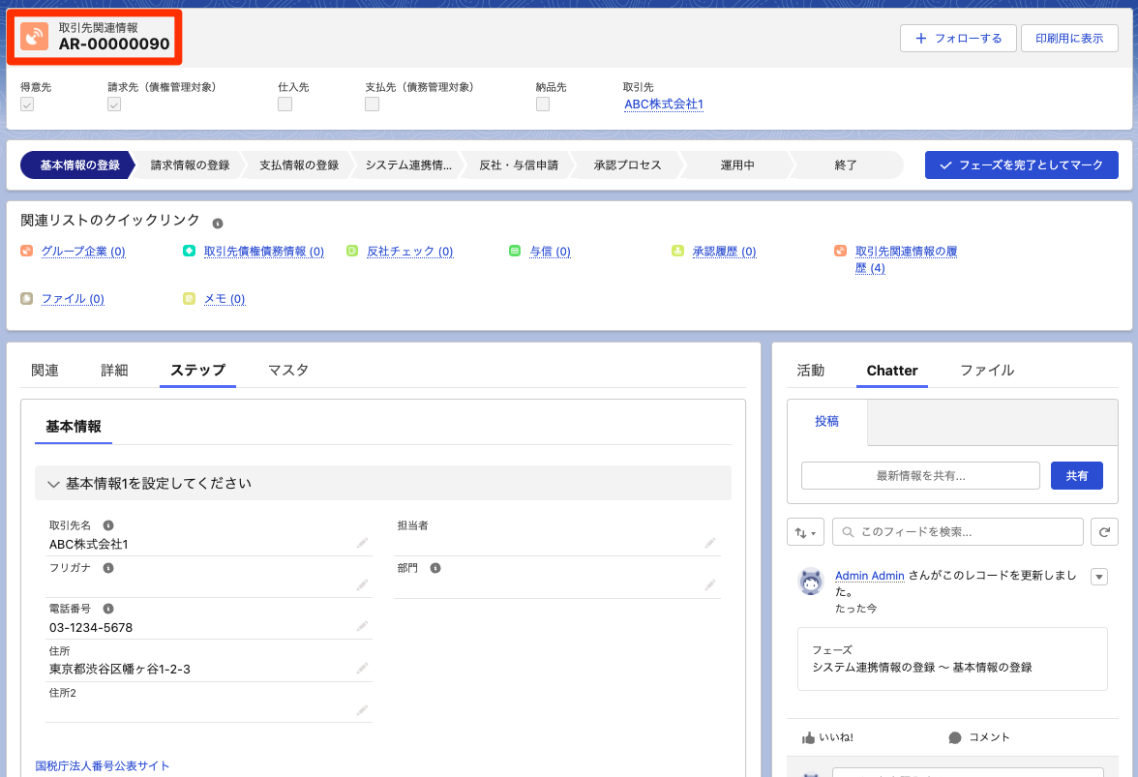This screenshot has width=1138, height=777.
Task: Enable the 仕入先 checkbox
Action: (284, 104)
